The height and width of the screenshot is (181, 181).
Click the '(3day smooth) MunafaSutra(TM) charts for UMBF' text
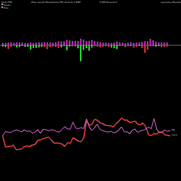pyautogui.click(x=56, y=2)
